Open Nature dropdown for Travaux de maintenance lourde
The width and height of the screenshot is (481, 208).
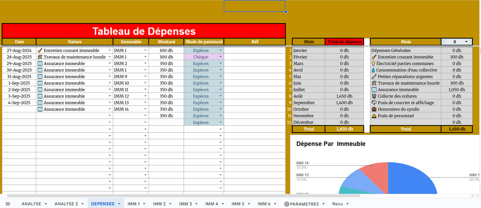point(110,57)
